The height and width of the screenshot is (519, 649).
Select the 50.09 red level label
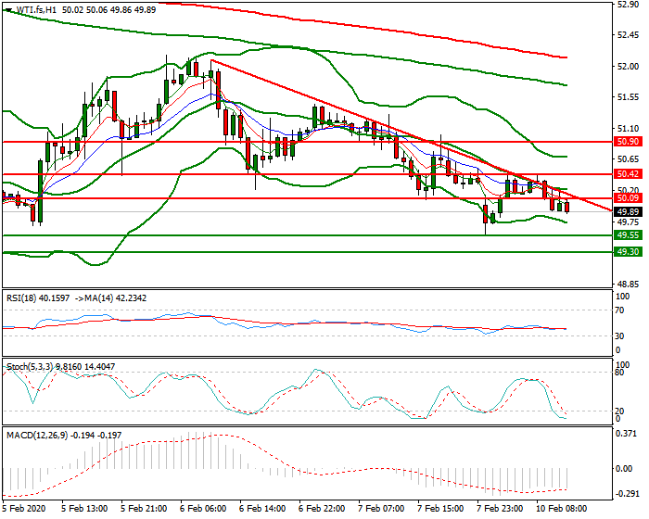coord(628,198)
